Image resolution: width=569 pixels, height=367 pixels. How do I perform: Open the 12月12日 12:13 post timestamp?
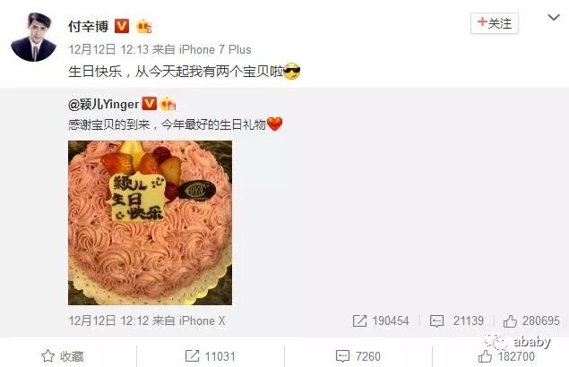108,49
